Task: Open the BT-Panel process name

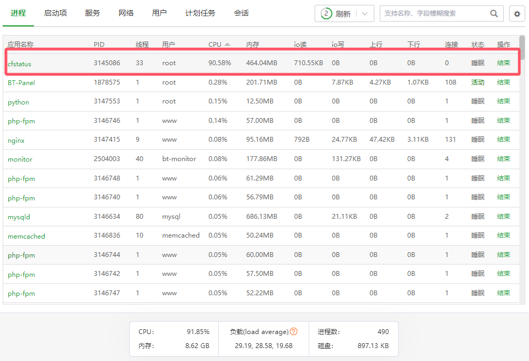Action: tap(21, 82)
